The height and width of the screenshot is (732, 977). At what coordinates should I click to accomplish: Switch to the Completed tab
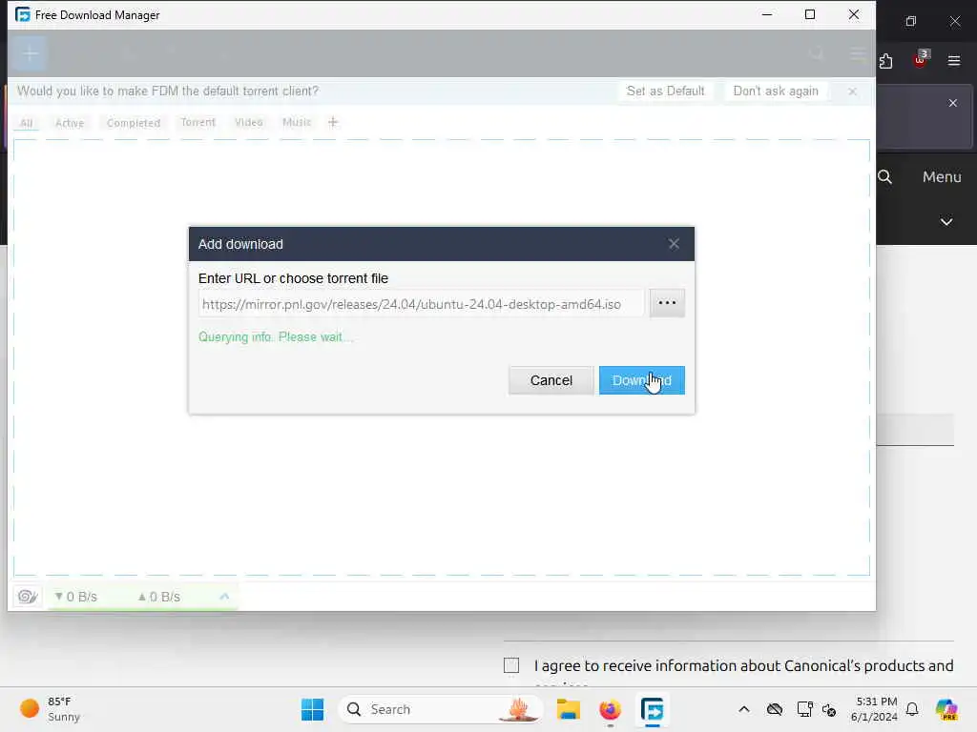click(134, 123)
